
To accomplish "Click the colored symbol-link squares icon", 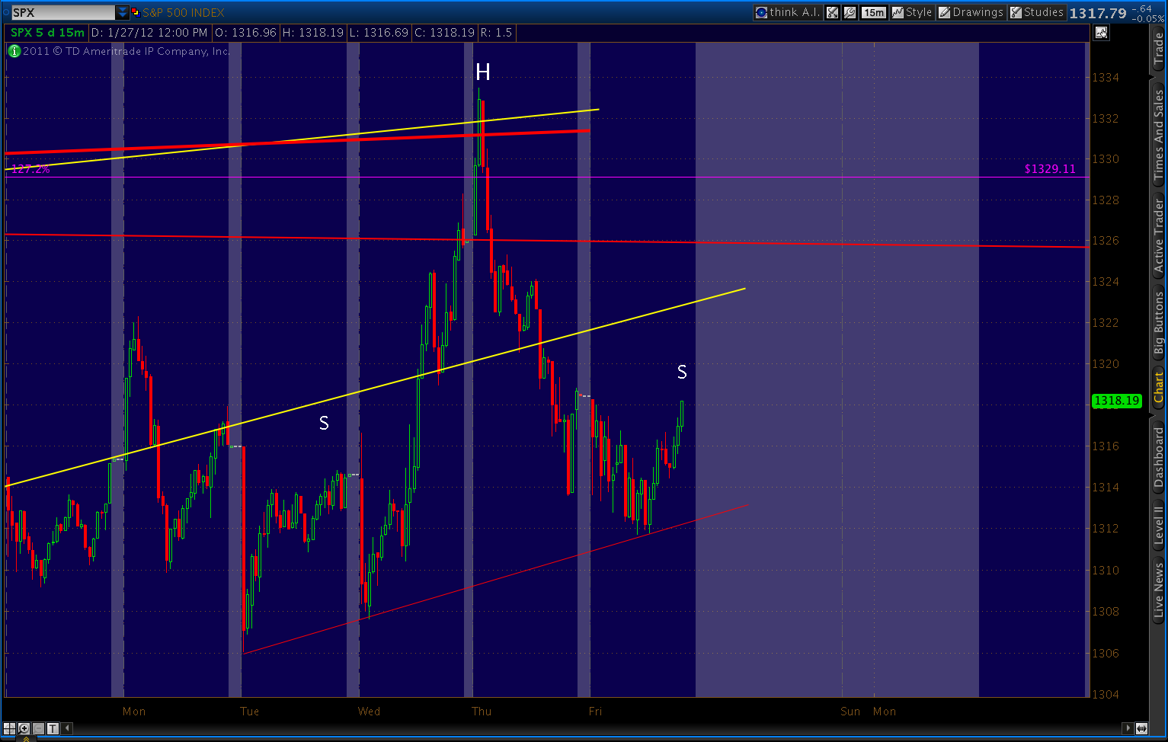I will point(136,12).
